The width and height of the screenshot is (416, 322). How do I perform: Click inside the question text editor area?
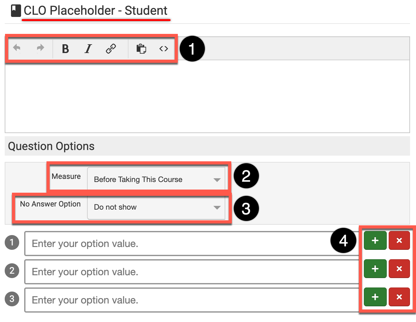[x=207, y=96]
